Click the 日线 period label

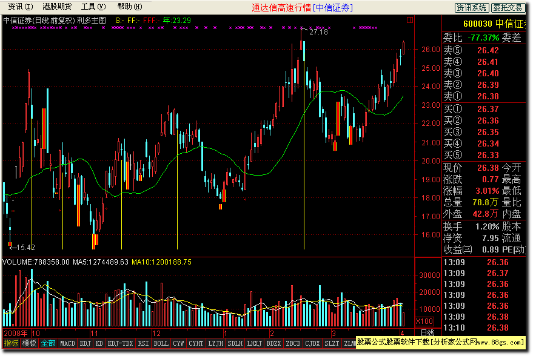(x=427, y=332)
